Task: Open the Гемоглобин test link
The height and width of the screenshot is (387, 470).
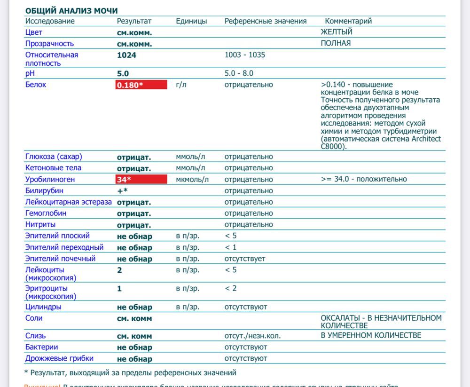Action: (x=46, y=213)
